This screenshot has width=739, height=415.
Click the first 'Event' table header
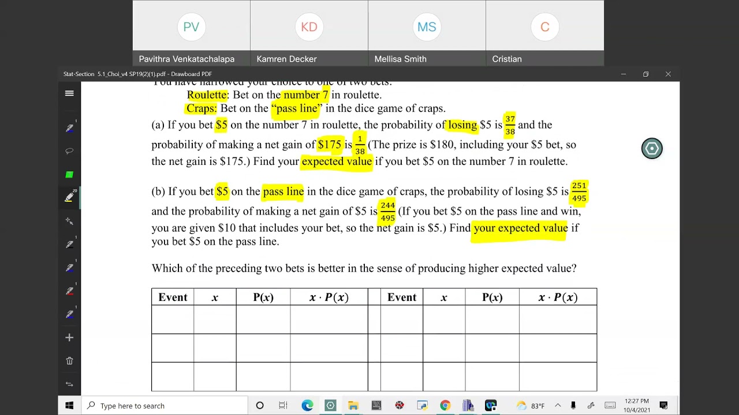click(x=173, y=297)
